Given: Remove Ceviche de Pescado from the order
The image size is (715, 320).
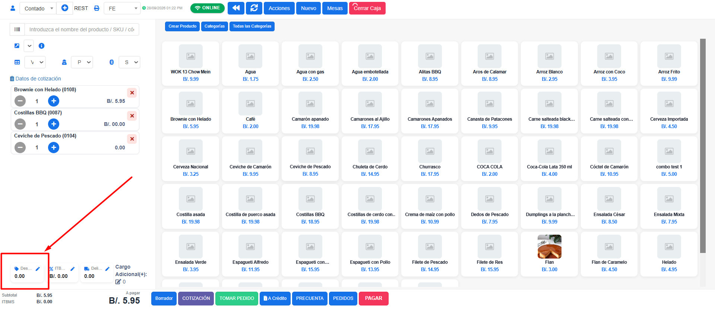Looking at the screenshot, I should [x=132, y=139].
